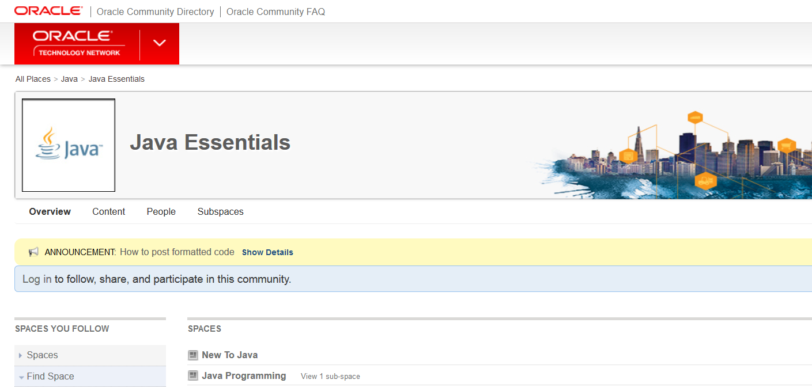
Task: Click Java in the breadcrumb trail
Action: coord(69,78)
